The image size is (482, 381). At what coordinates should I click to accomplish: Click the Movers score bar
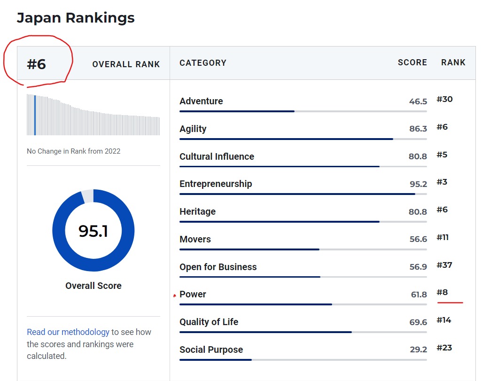pos(303,249)
